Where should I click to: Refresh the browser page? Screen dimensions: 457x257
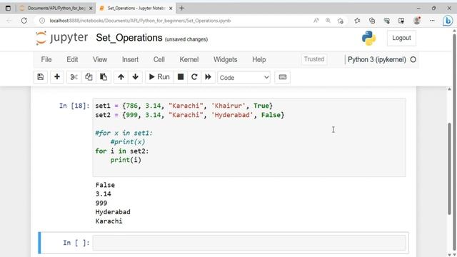pos(24,21)
